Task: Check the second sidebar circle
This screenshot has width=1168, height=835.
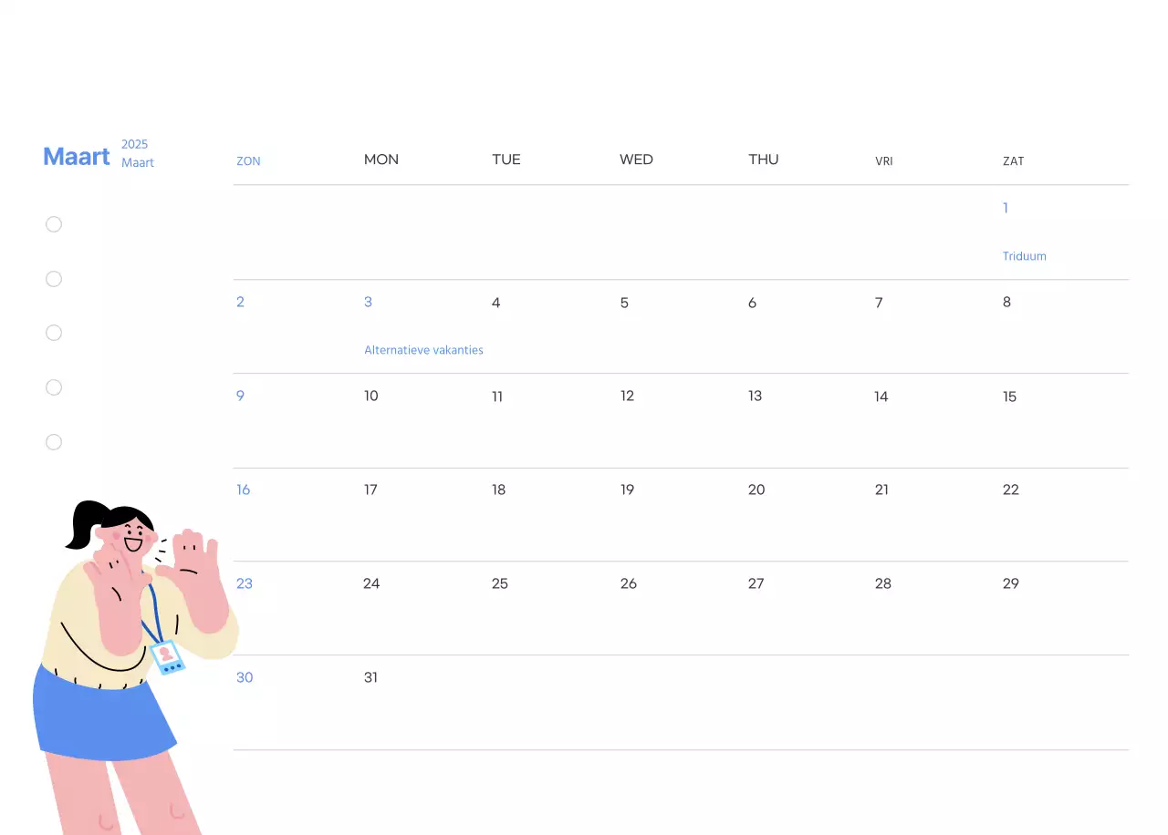Action: click(54, 279)
